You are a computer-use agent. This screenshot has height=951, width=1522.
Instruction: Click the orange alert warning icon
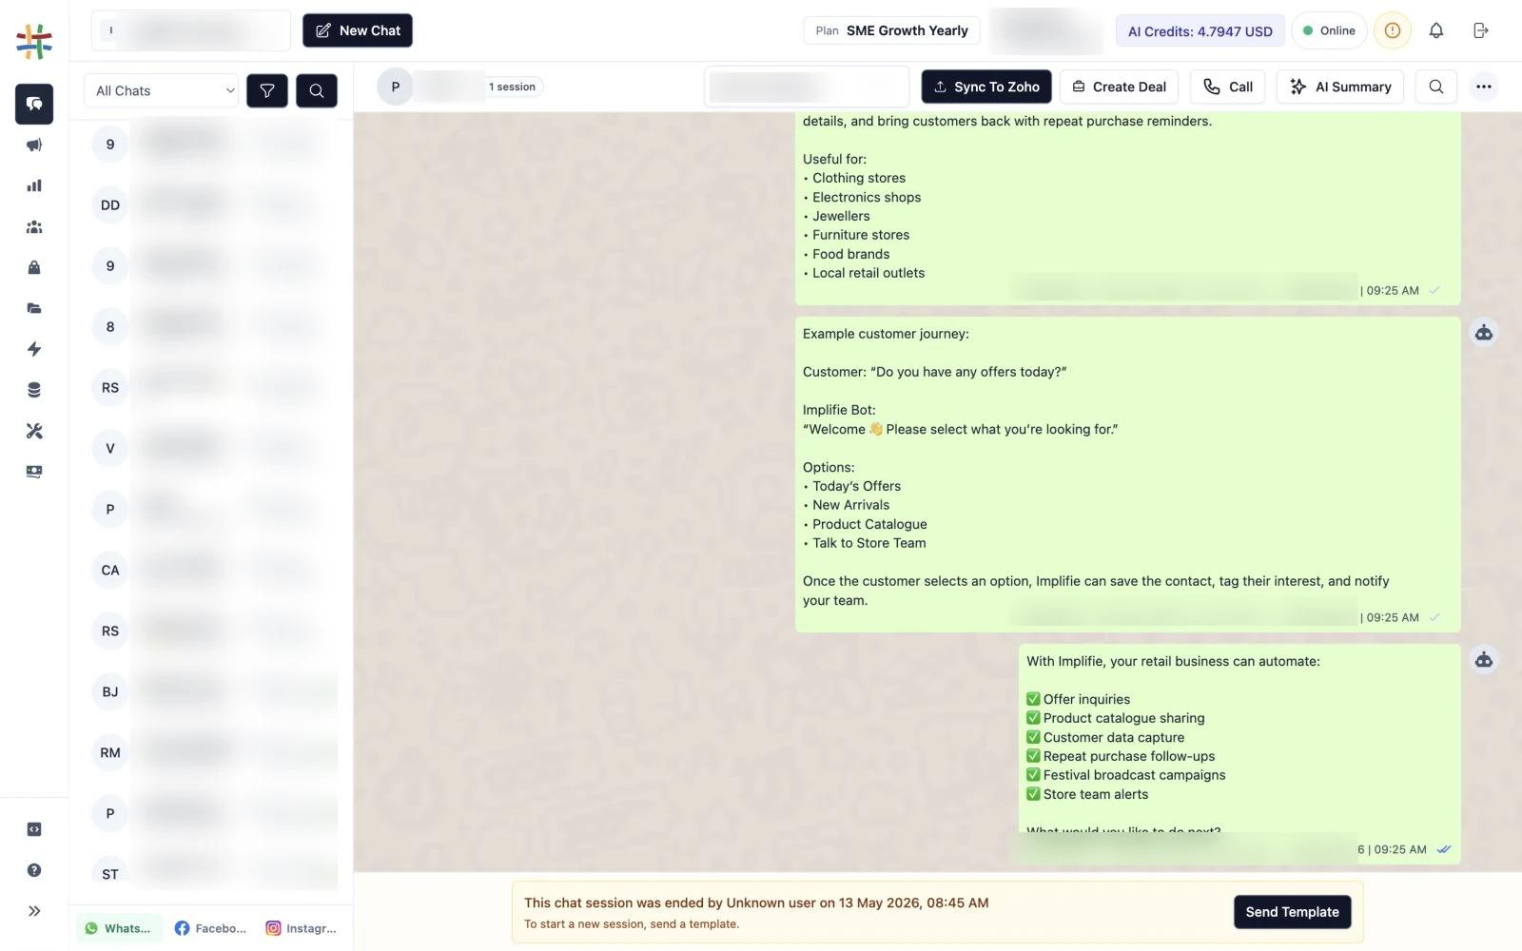pos(1393,30)
